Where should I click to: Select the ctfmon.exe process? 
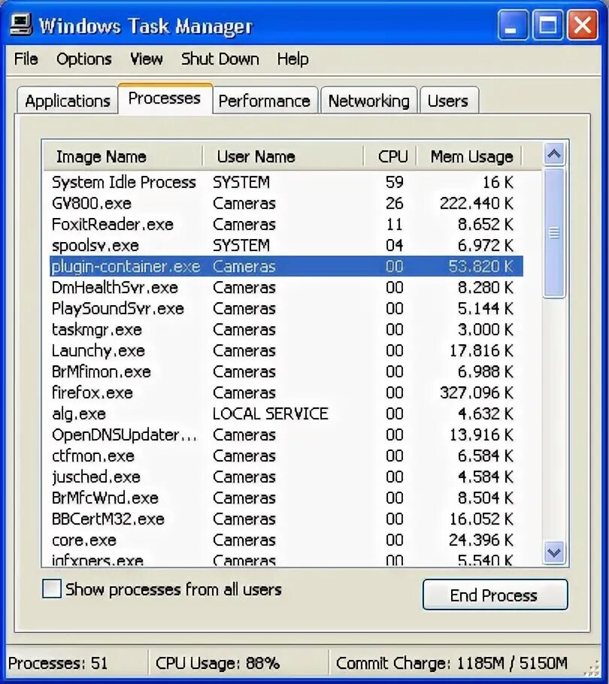(x=286, y=455)
